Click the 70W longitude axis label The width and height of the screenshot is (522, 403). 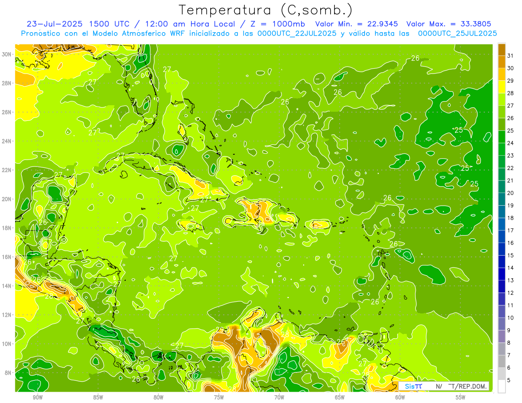(x=279, y=397)
